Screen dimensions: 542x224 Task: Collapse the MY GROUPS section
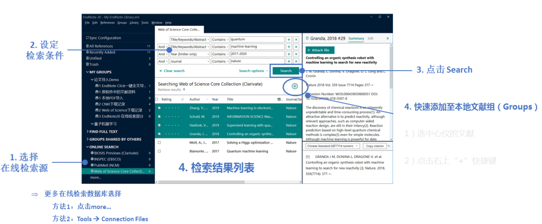coord(87,72)
